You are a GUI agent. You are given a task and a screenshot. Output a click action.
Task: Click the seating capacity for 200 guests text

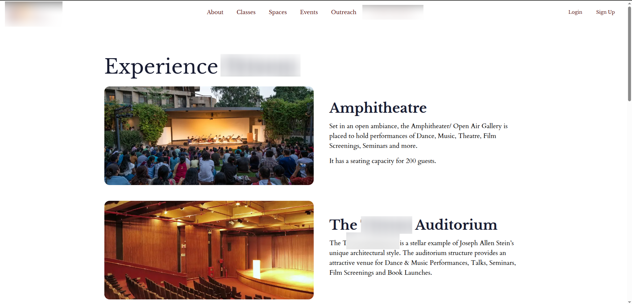click(x=382, y=161)
